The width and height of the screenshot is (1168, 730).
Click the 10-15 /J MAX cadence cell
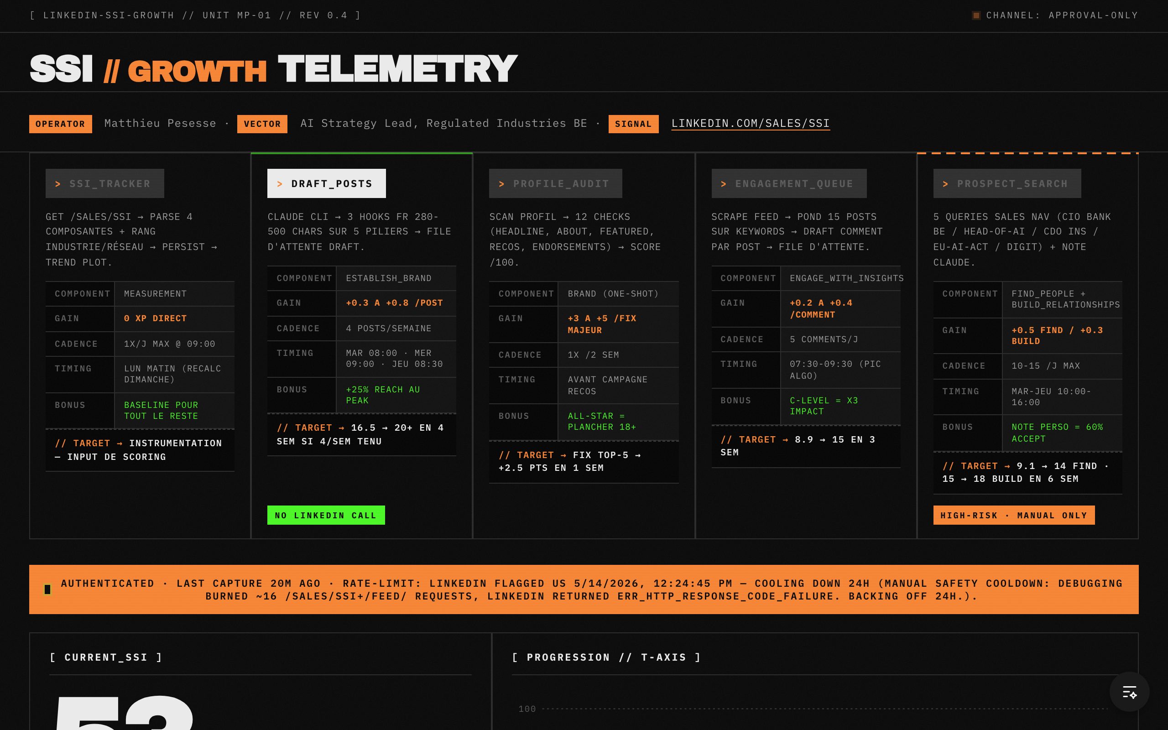pos(1062,366)
